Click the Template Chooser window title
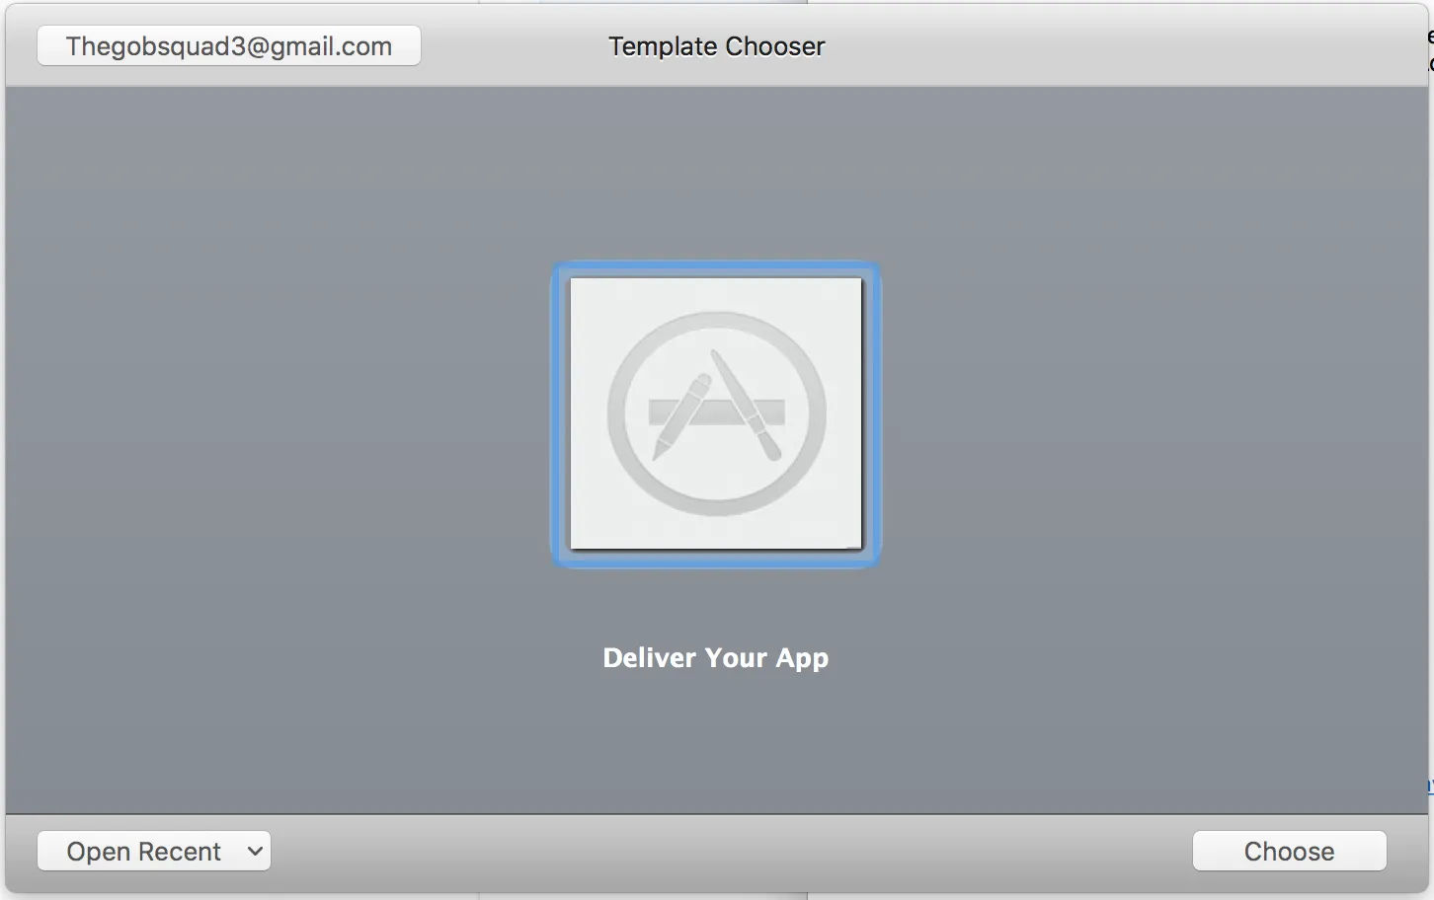This screenshot has height=900, width=1434. click(x=716, y=46)
